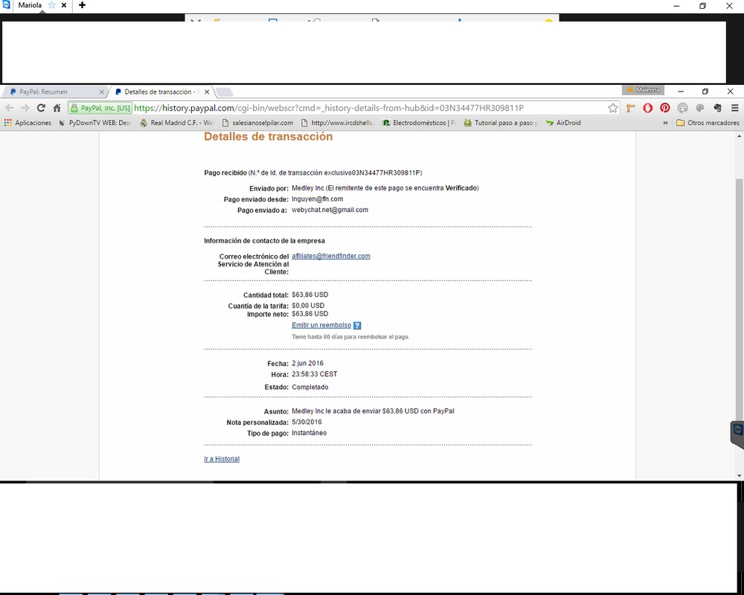Click the recipient email webychat.net@gmail.com
This screenshot has height=595, width=744.
(x=330, y=210)
